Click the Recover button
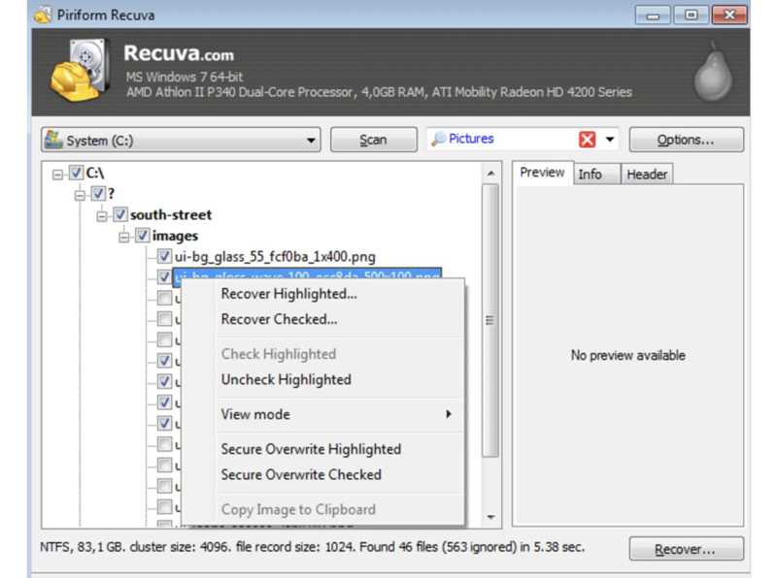 [686, 549]
